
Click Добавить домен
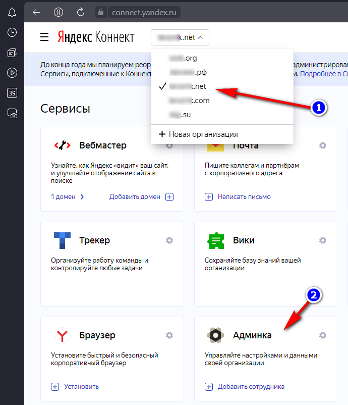(x=135, y=197)
